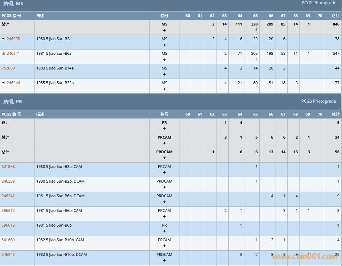Expand the 246238 row tree icon

tap(3, 39)
